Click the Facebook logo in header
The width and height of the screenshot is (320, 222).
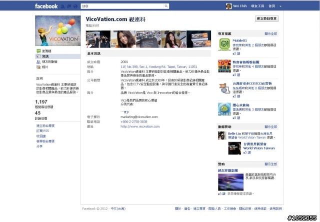[46, 6]
